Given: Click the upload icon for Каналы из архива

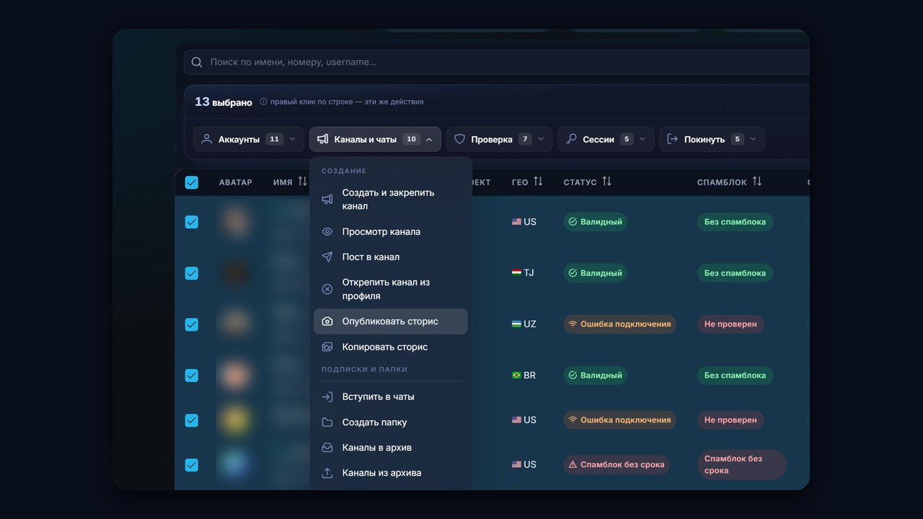Looking at the screenshot, I should (327, 473).
